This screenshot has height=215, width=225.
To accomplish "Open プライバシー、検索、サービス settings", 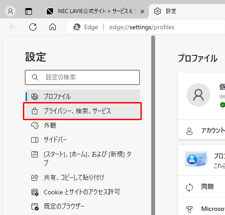I will point(82,111).
